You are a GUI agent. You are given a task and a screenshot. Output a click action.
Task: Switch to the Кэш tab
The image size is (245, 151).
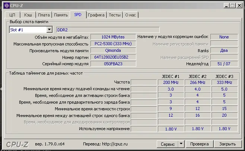click(28, 15)
